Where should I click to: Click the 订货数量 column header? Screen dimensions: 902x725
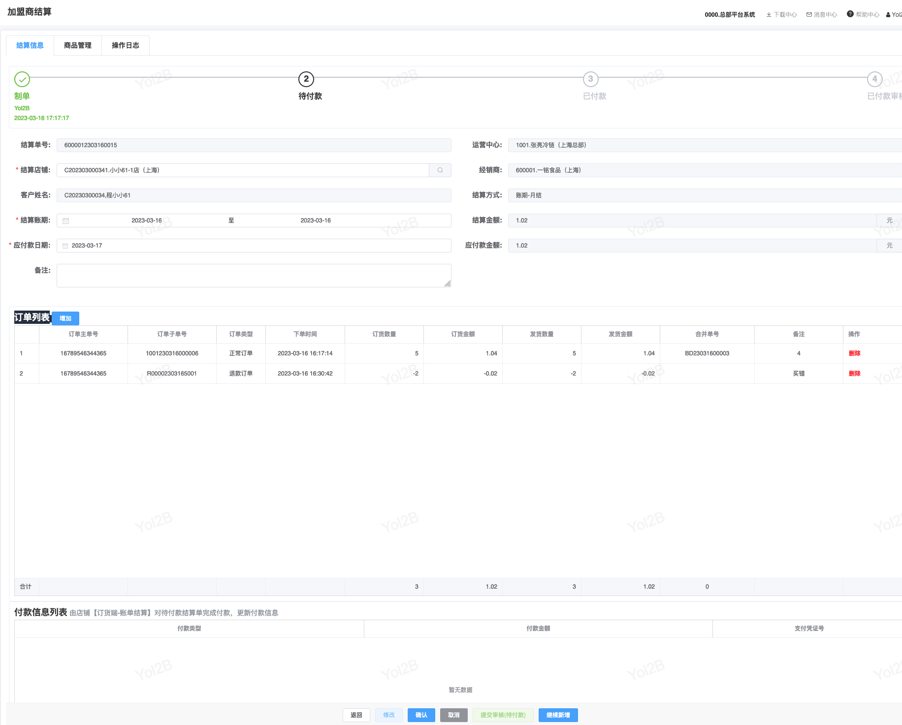(x=384, y=334)
